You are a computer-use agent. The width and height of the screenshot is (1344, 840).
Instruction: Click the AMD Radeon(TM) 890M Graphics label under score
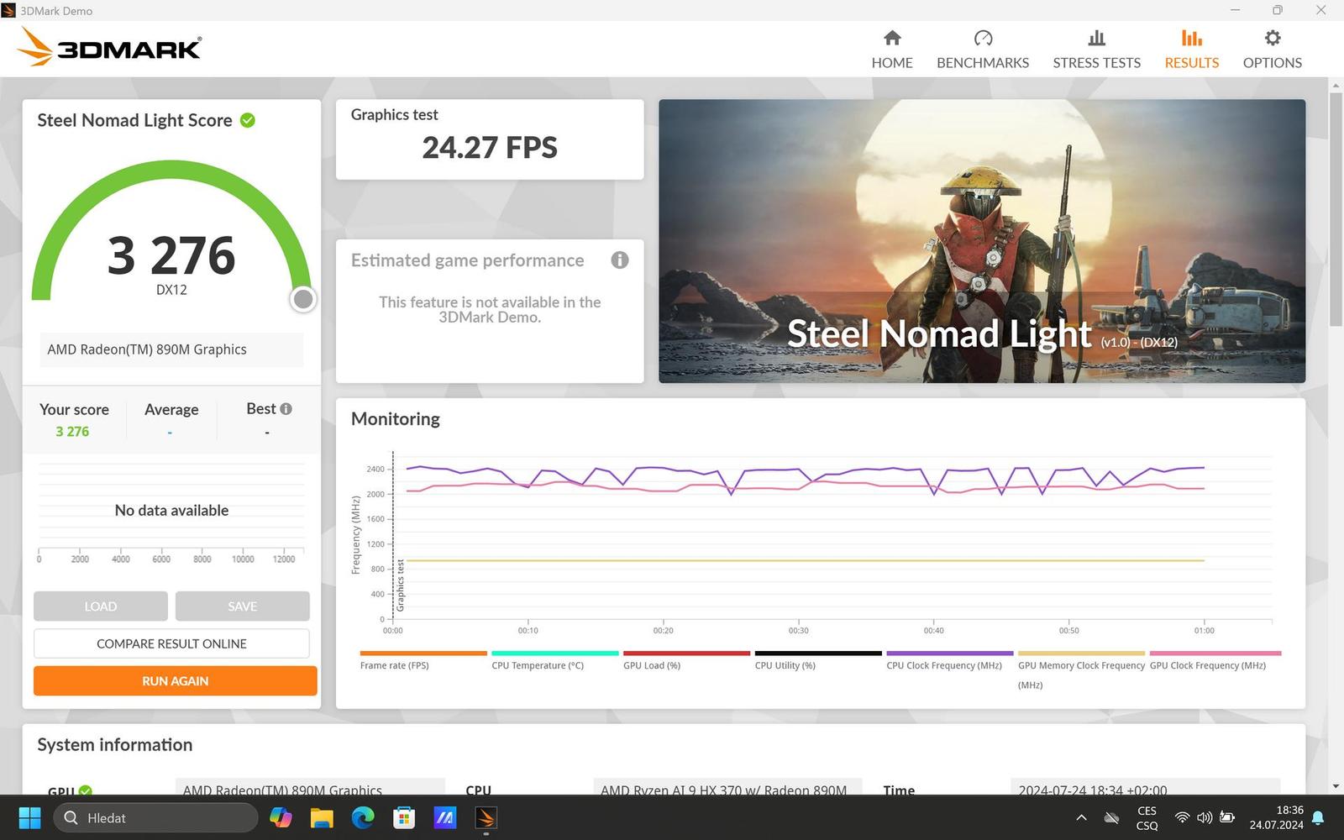pos(171,349)
